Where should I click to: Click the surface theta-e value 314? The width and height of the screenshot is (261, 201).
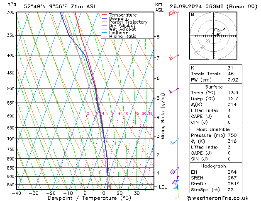232,105
